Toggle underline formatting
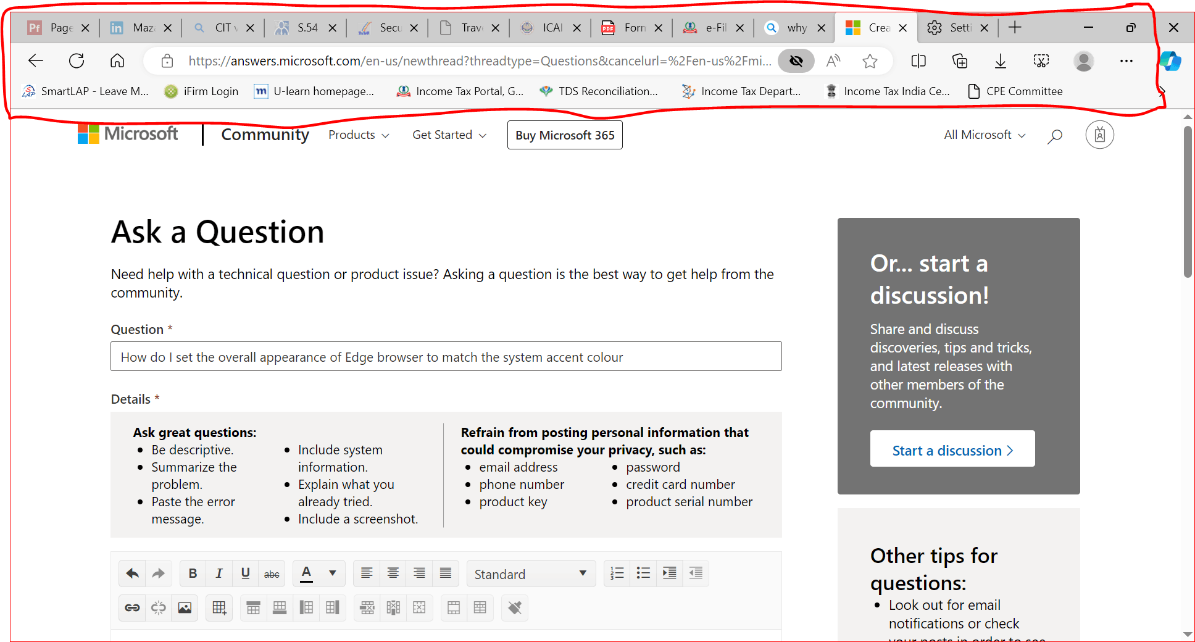The height and width of the screenshot is (642, 1195). click(x=245, y=573)
